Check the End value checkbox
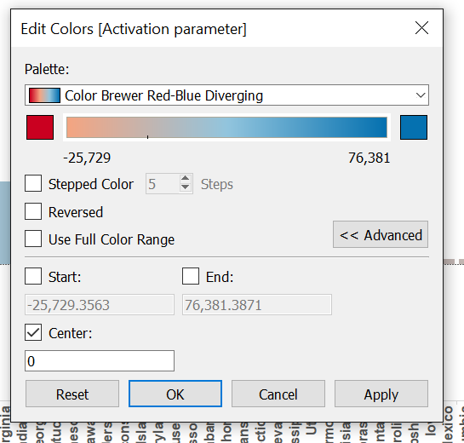This screenshot has width=464, height=443. pos(191,276)
